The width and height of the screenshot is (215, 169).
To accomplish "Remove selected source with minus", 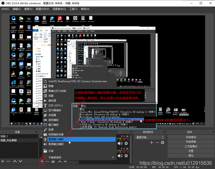I will coord(47,161).
